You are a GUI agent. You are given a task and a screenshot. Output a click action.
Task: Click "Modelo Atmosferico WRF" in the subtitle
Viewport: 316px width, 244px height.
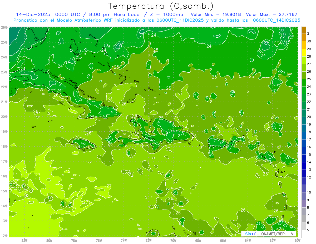coord(79,20)
